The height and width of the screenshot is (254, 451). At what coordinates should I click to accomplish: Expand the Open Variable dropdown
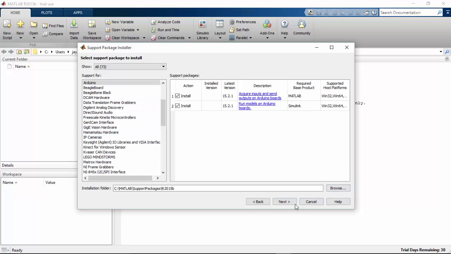pyautogui.click(x=138, y=30)
